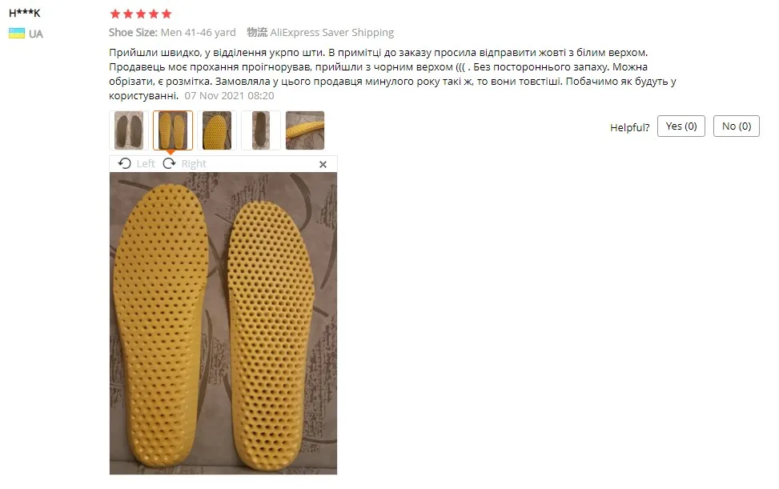Click the Right rotate label
Screen dimensions: 779x489
[194, 164]
